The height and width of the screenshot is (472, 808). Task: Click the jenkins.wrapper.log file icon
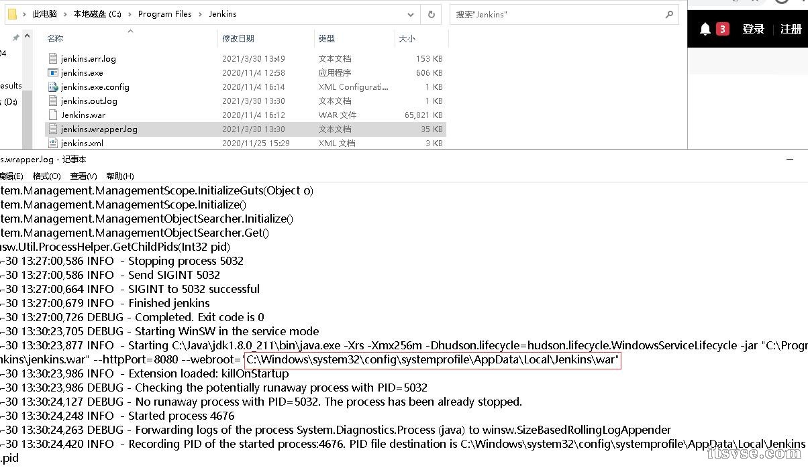click(53, 129)
